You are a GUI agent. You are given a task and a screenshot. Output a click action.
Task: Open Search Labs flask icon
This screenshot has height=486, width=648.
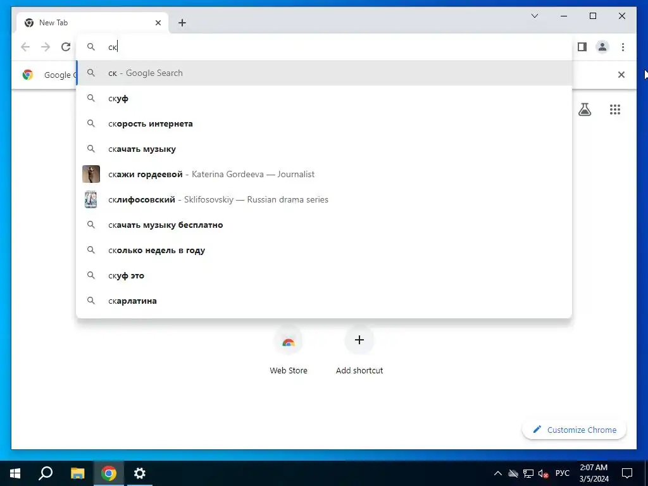(x=584, y=109)
